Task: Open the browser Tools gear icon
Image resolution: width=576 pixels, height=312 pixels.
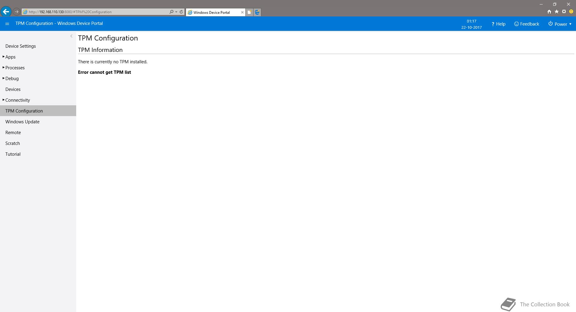Action: pyautogui.click(x=564, y=12)
